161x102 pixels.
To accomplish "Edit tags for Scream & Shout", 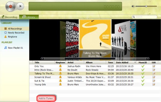I will coord(154,77).
